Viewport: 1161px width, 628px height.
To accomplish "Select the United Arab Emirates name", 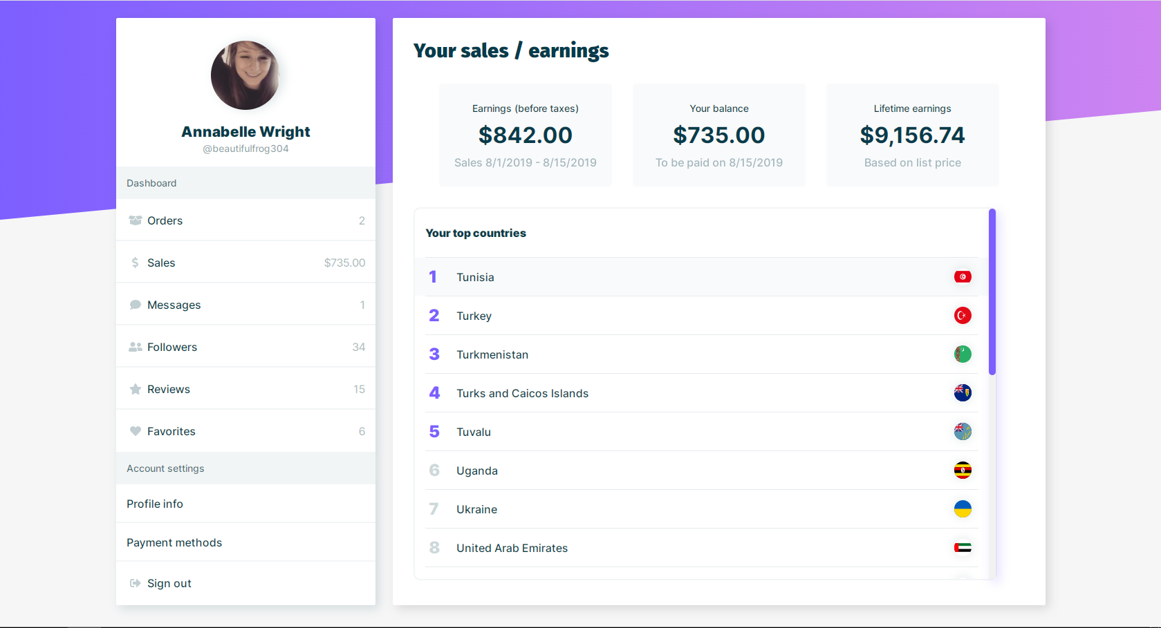I will pyautogui.click(x=512, y=548).
